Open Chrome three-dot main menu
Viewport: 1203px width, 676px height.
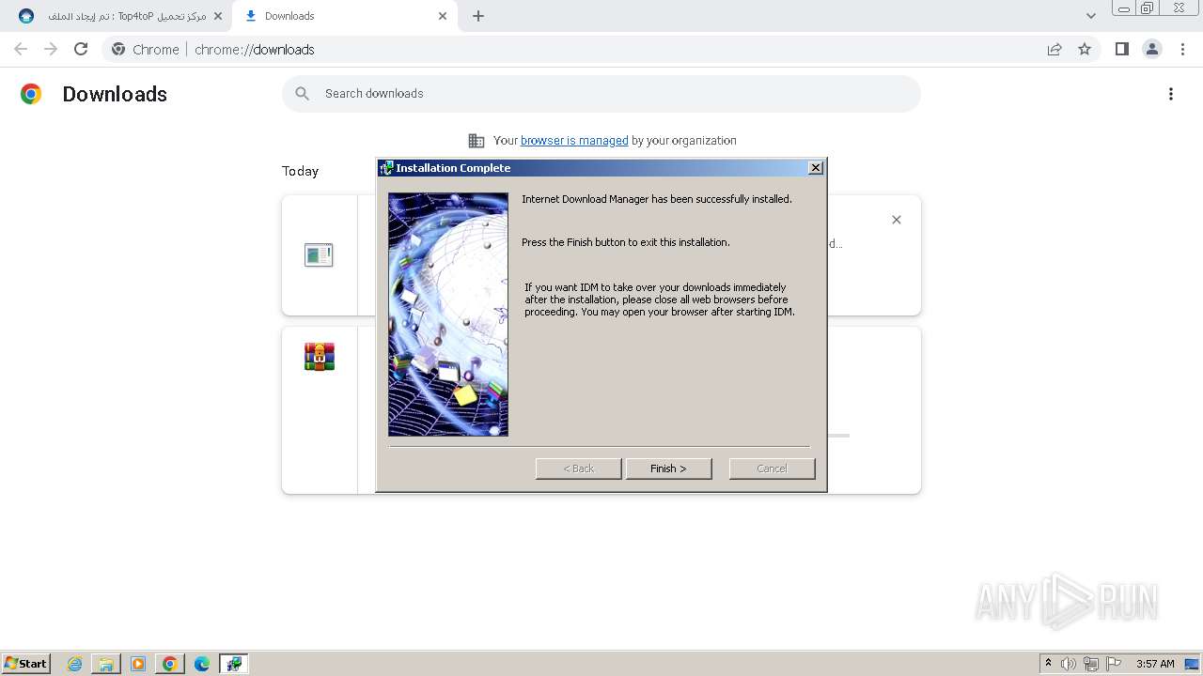point(1183,49)
